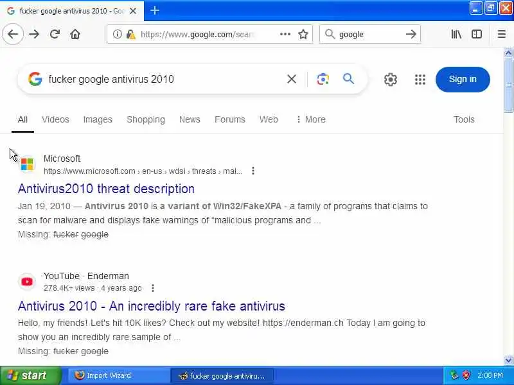
Task: Open the browser home page
Action: 75,34
